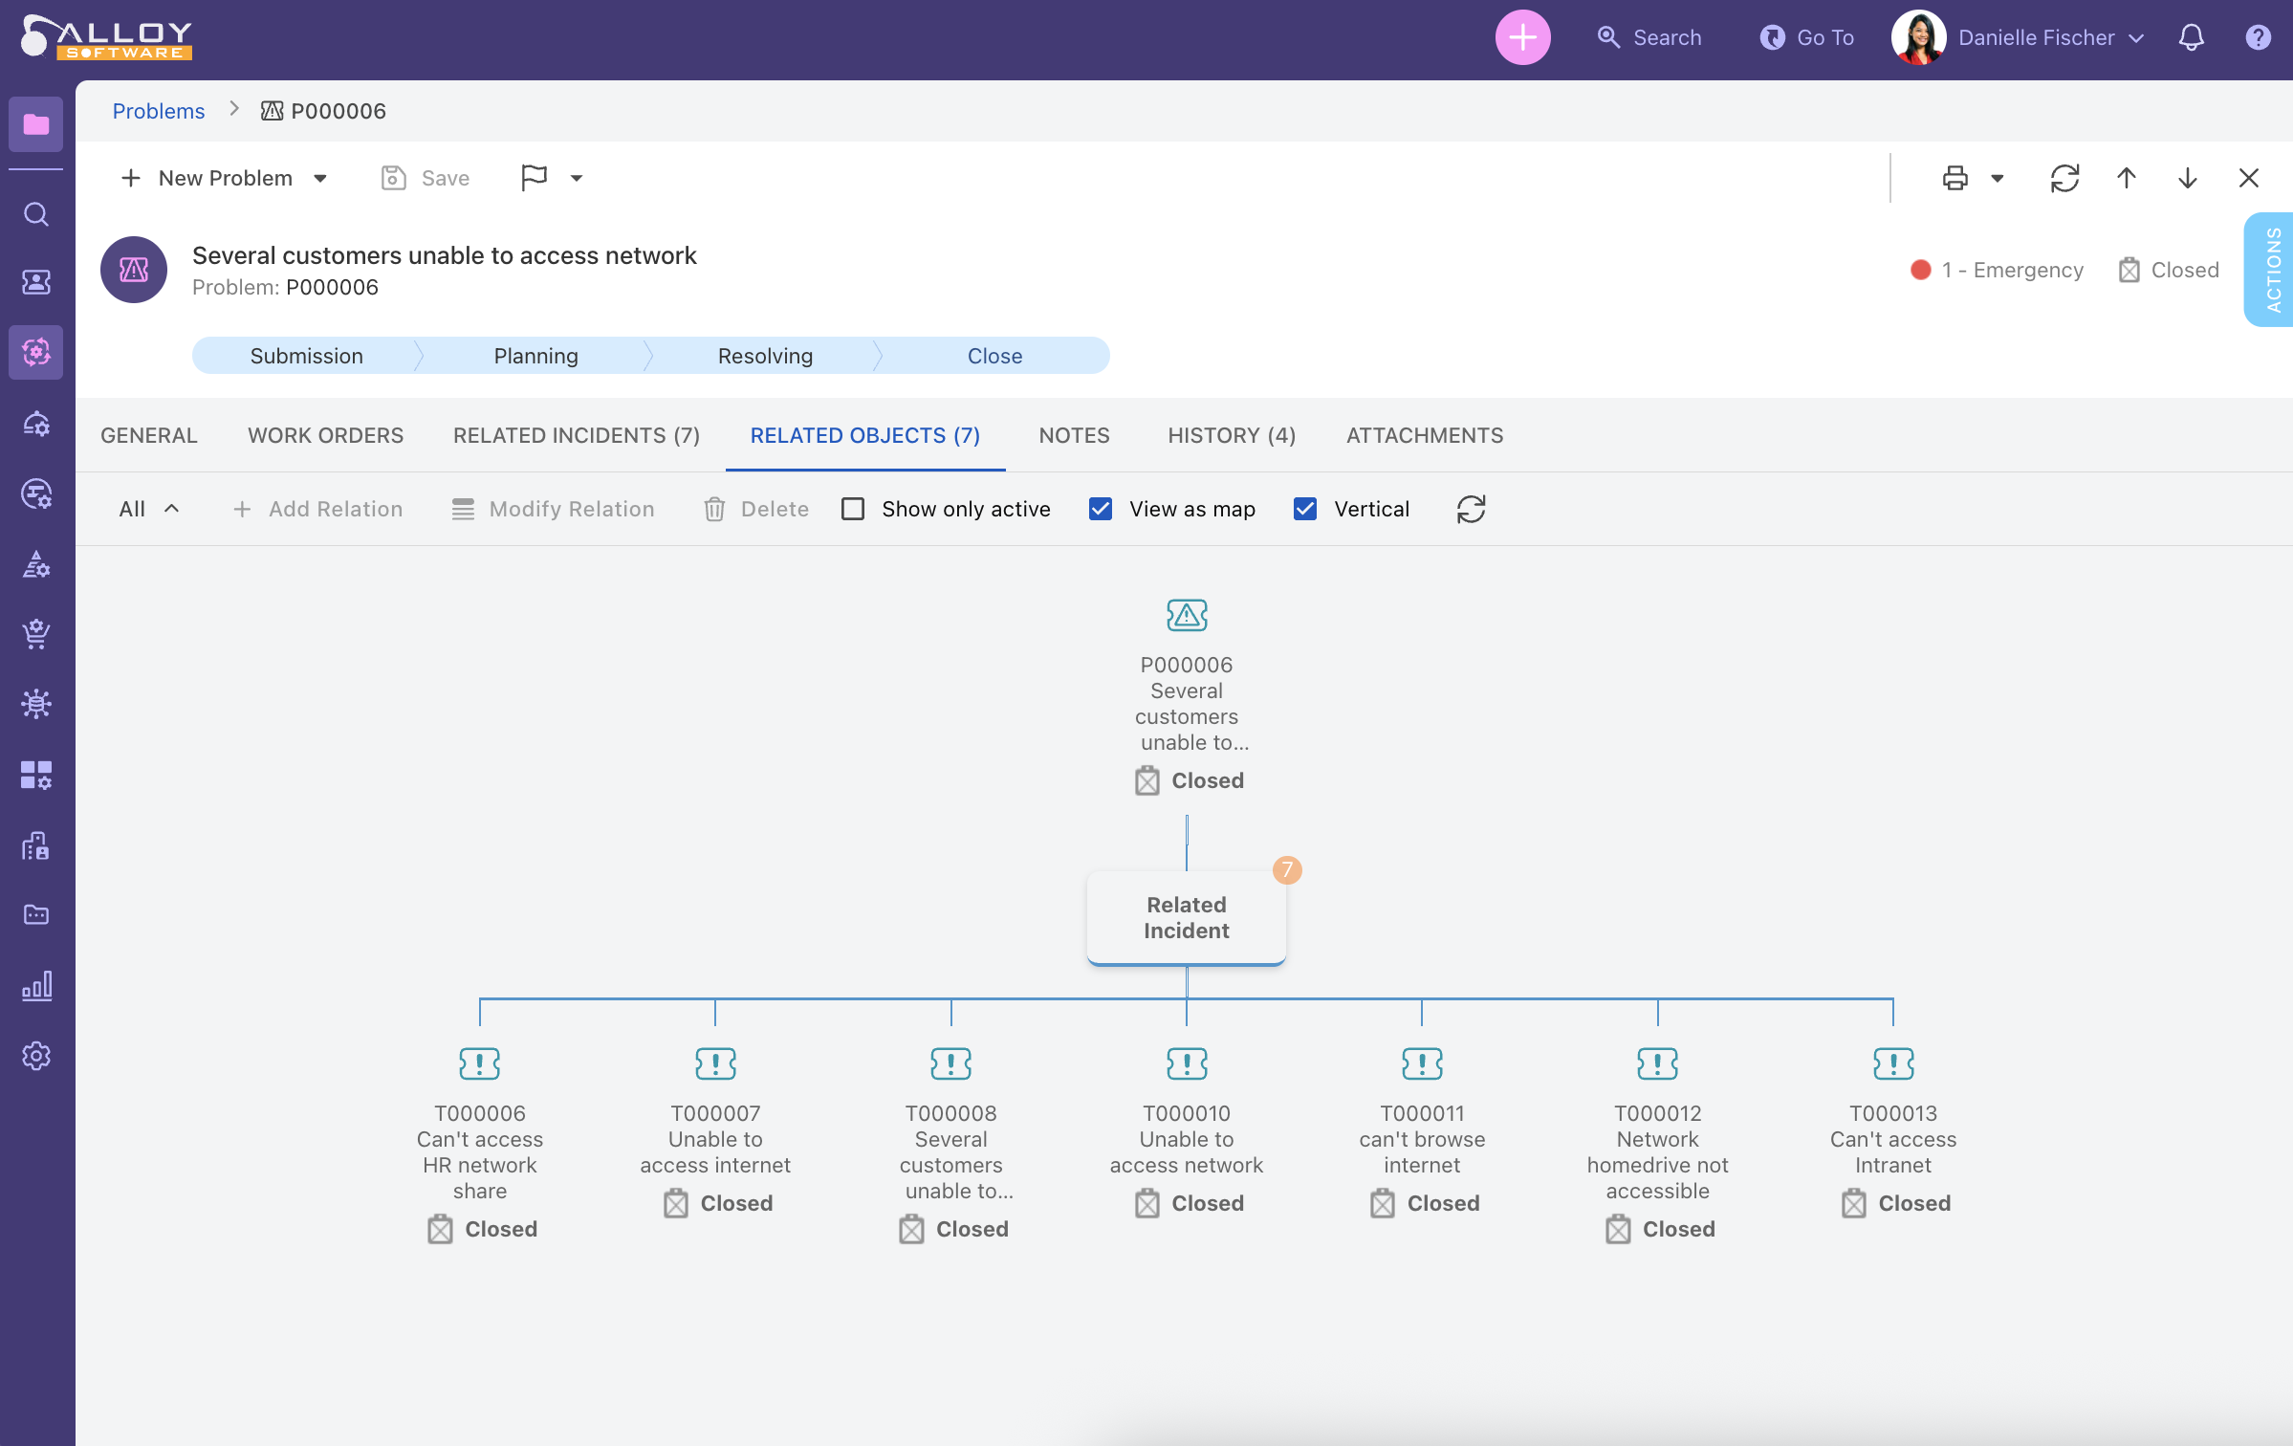The image size is (2293, 1446).
Task: Click the pink plus create button
Action: point(1522,38)
